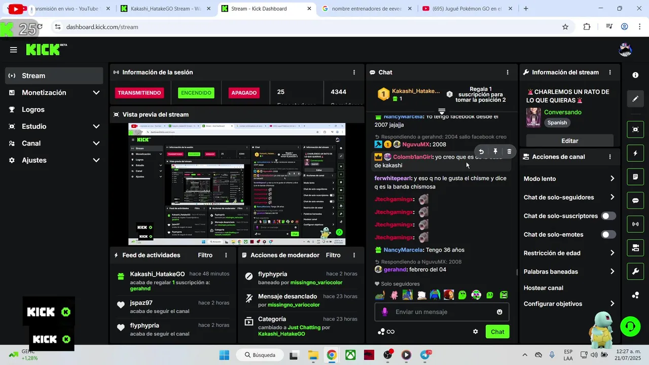Click the Búsqueda taskbar search box
The image size is (649, 365).
coord(260,355)
